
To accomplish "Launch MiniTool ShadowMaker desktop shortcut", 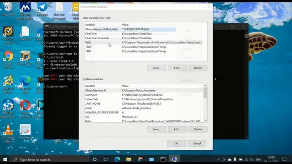I will point(8,109).
